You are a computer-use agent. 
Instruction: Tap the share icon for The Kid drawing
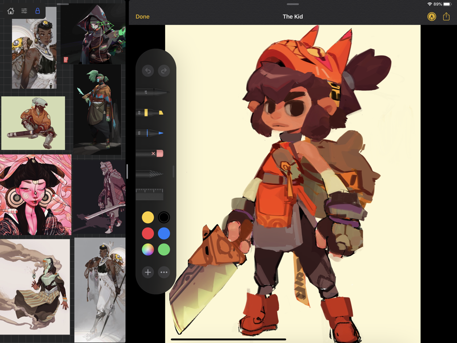[446, 16]
